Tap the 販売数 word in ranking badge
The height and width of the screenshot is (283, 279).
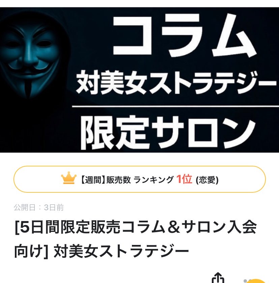pos(118,180)
